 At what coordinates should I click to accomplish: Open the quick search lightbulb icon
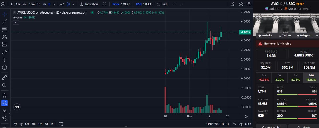[233, 4]
